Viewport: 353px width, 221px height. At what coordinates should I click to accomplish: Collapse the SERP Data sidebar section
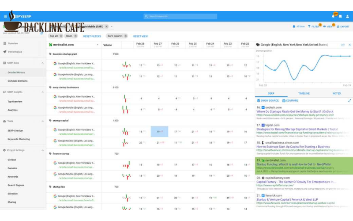point(42,63)
